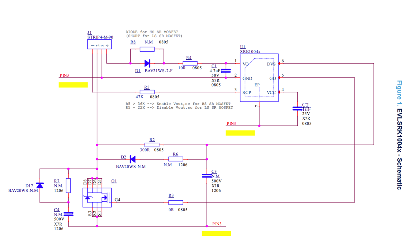Click the D17 diode symbol
This screenshot has height=238, width=405.
[x=40, y=185]
